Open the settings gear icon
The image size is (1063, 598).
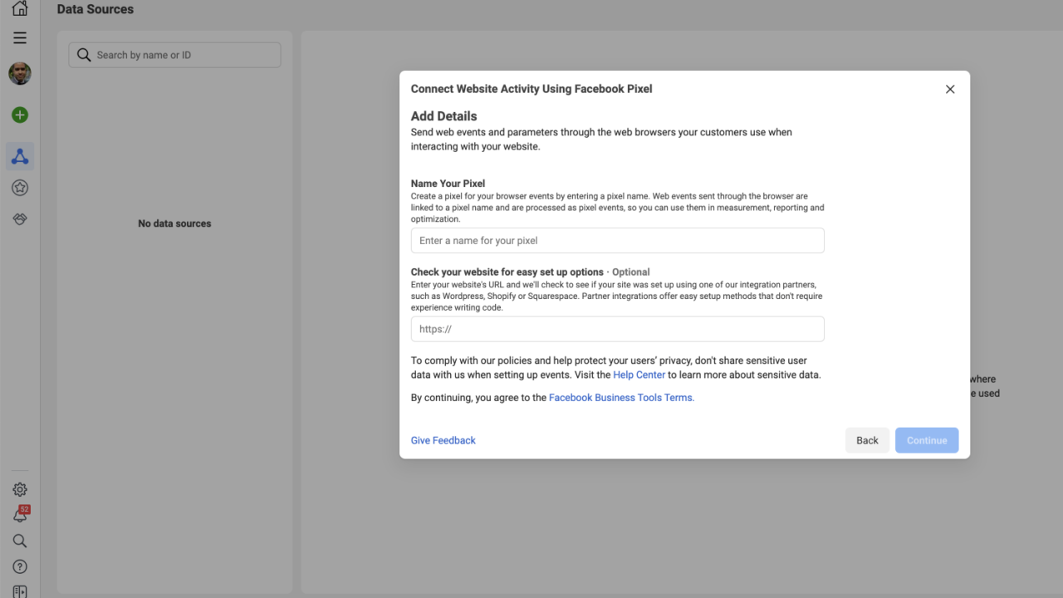(20, 490)
